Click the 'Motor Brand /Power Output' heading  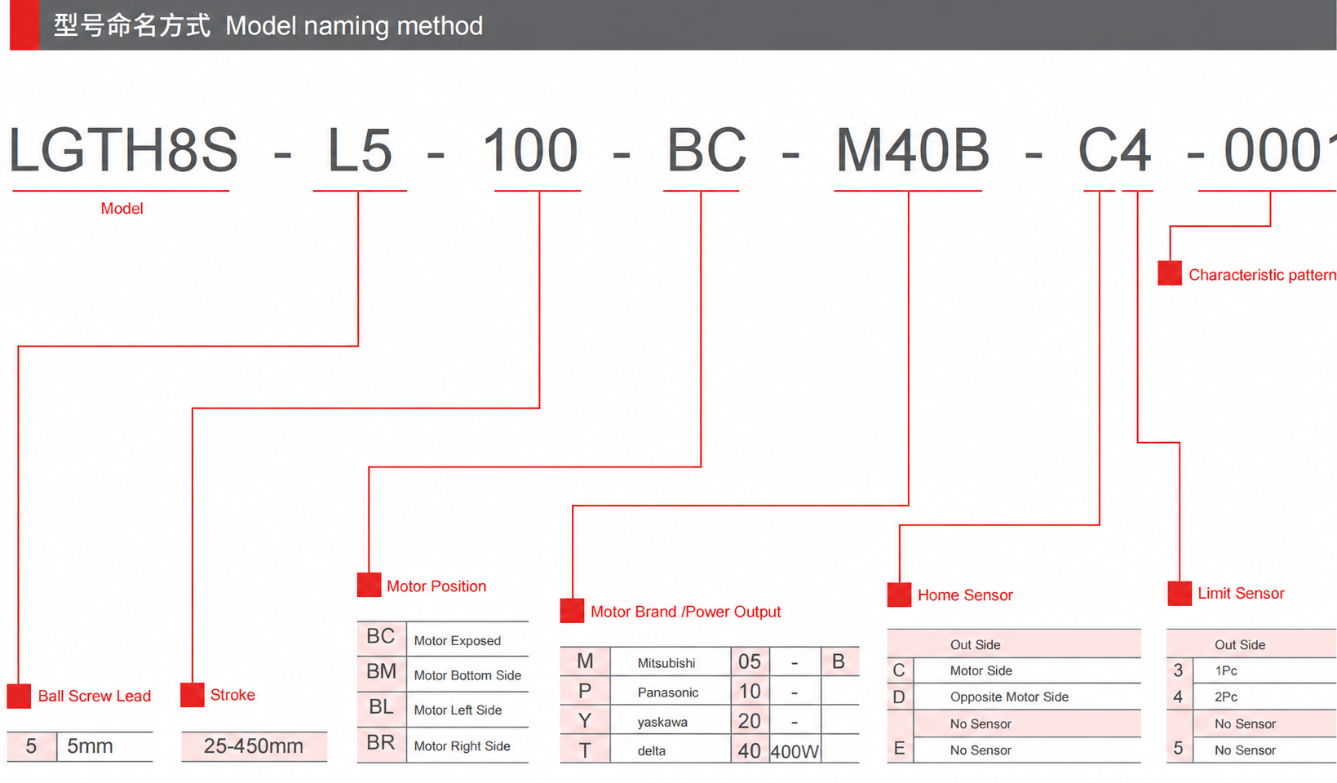pos(685,612)
